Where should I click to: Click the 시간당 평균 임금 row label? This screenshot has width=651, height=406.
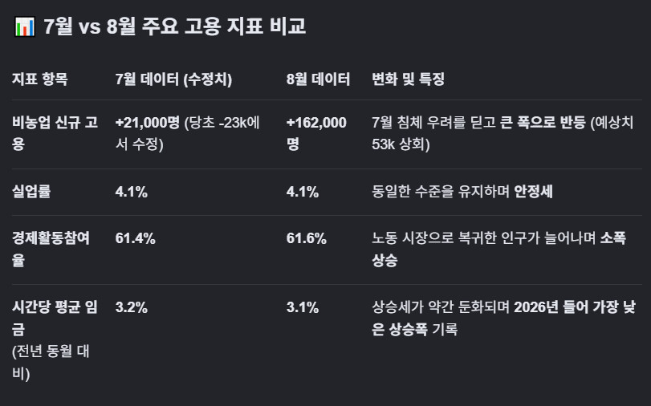click(x=55, y=318)
